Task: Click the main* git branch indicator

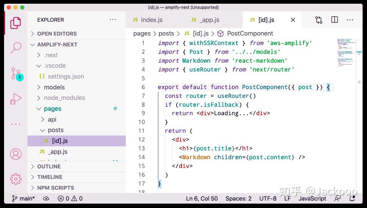Action: [23, 199]
